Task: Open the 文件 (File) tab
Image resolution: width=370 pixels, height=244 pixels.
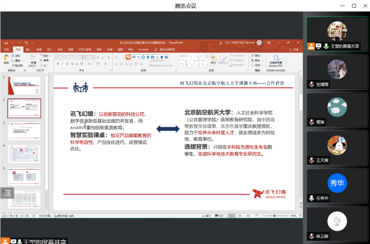Action: (x=7, y=49)
